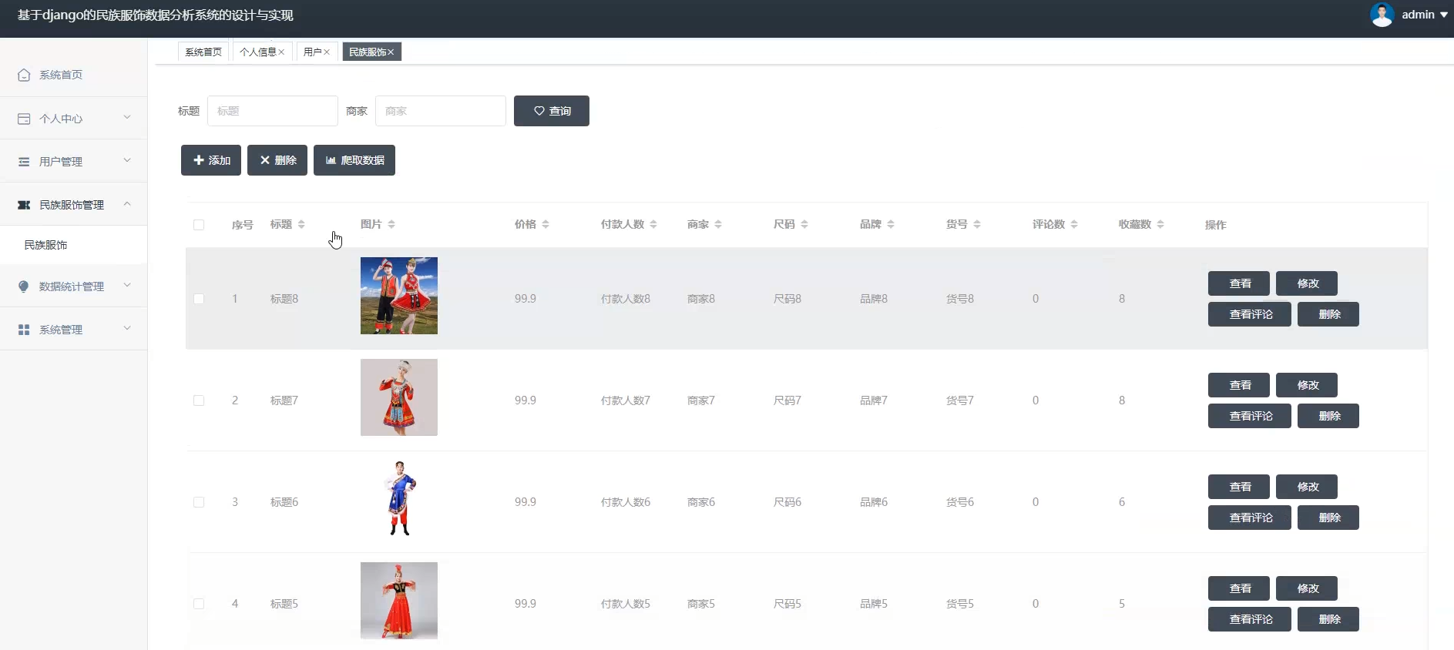Click the 系统管理 grid icon in sidebar
This screenshot has width=1454, height=650.
click(24, 330)
